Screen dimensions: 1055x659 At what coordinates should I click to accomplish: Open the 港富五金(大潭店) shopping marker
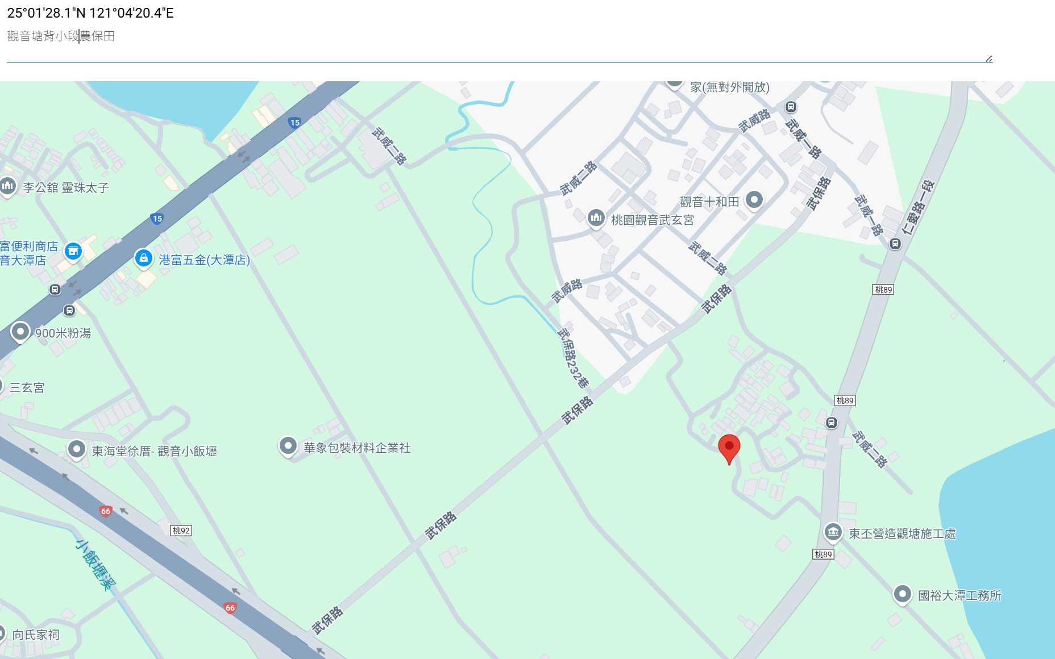tap(144, 258)
